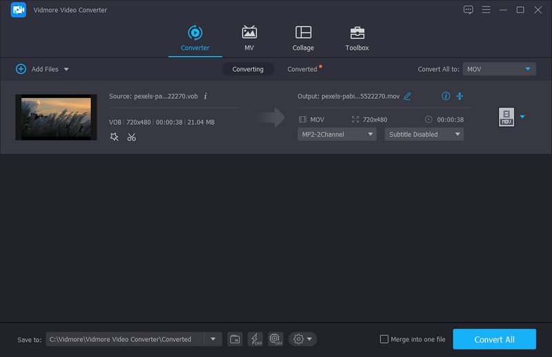The height and width of the screenshot is (357, 552).
Task: Click the compress video icon beside output
Action: click(460, 96)
